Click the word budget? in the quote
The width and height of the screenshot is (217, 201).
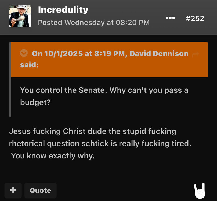click(35, 102)
